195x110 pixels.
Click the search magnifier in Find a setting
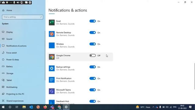(41, 17)
